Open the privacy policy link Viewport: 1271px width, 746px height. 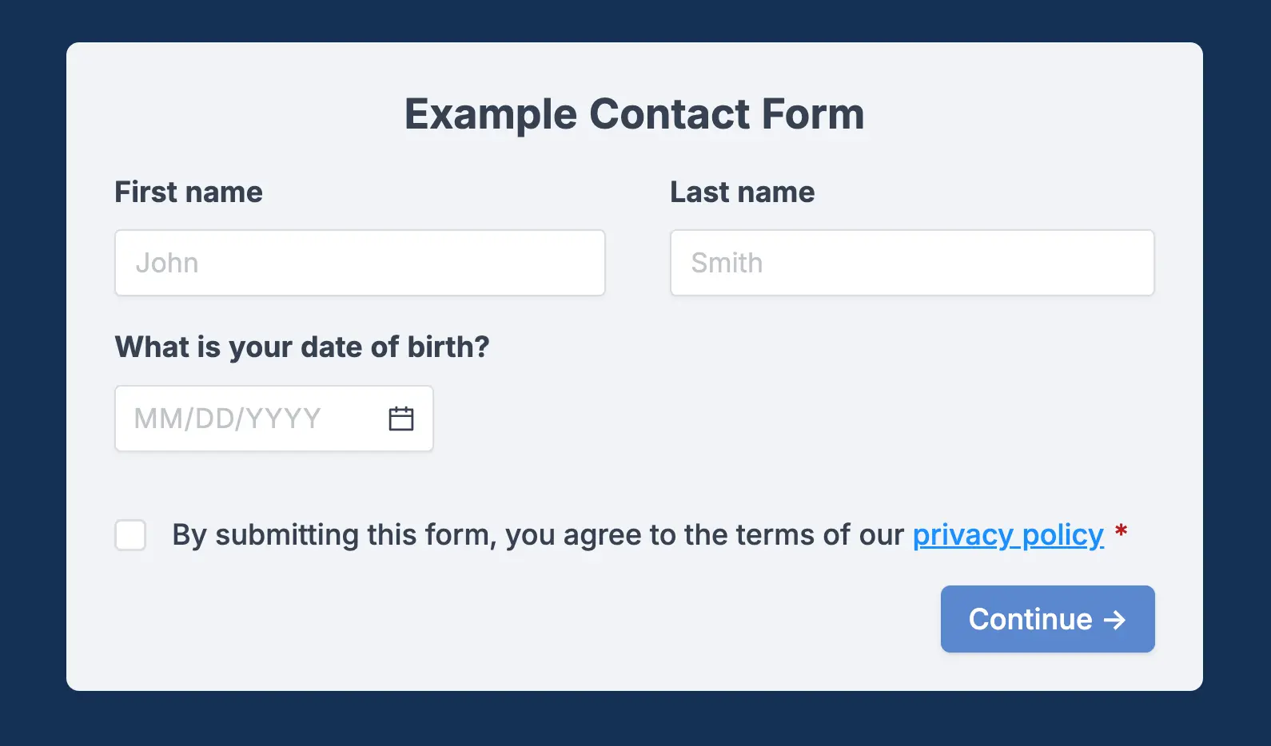tap(1009, 535)
